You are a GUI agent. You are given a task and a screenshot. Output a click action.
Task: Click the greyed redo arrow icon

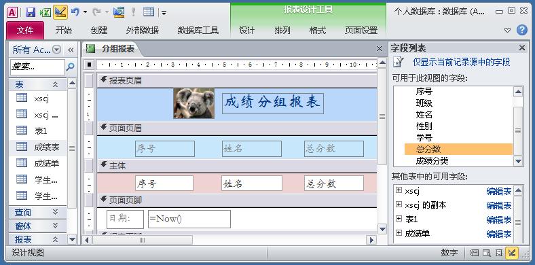(x=96, y=12)
